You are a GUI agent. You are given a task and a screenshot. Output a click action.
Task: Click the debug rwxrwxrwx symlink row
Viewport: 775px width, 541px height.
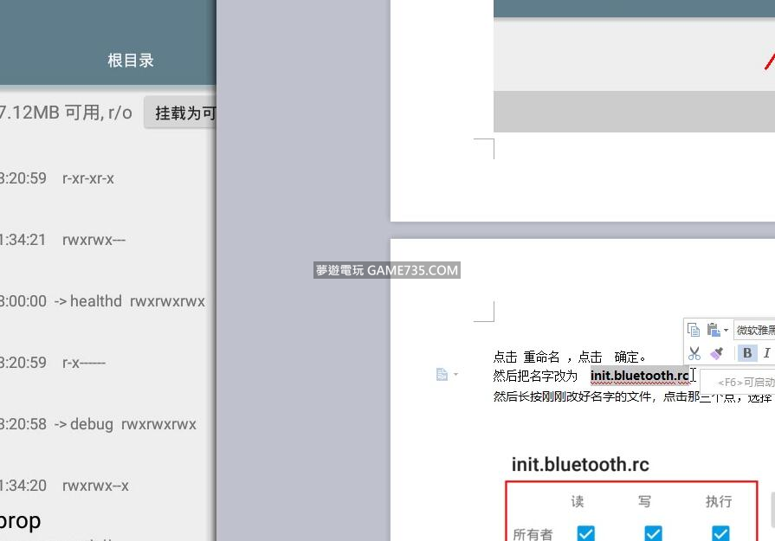tap(107, 424)
